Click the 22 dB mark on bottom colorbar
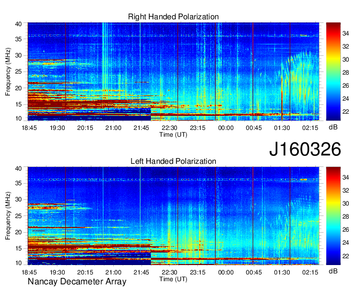Screen dimensions: 355x288 pyautogui.click(x=346, y=256)
